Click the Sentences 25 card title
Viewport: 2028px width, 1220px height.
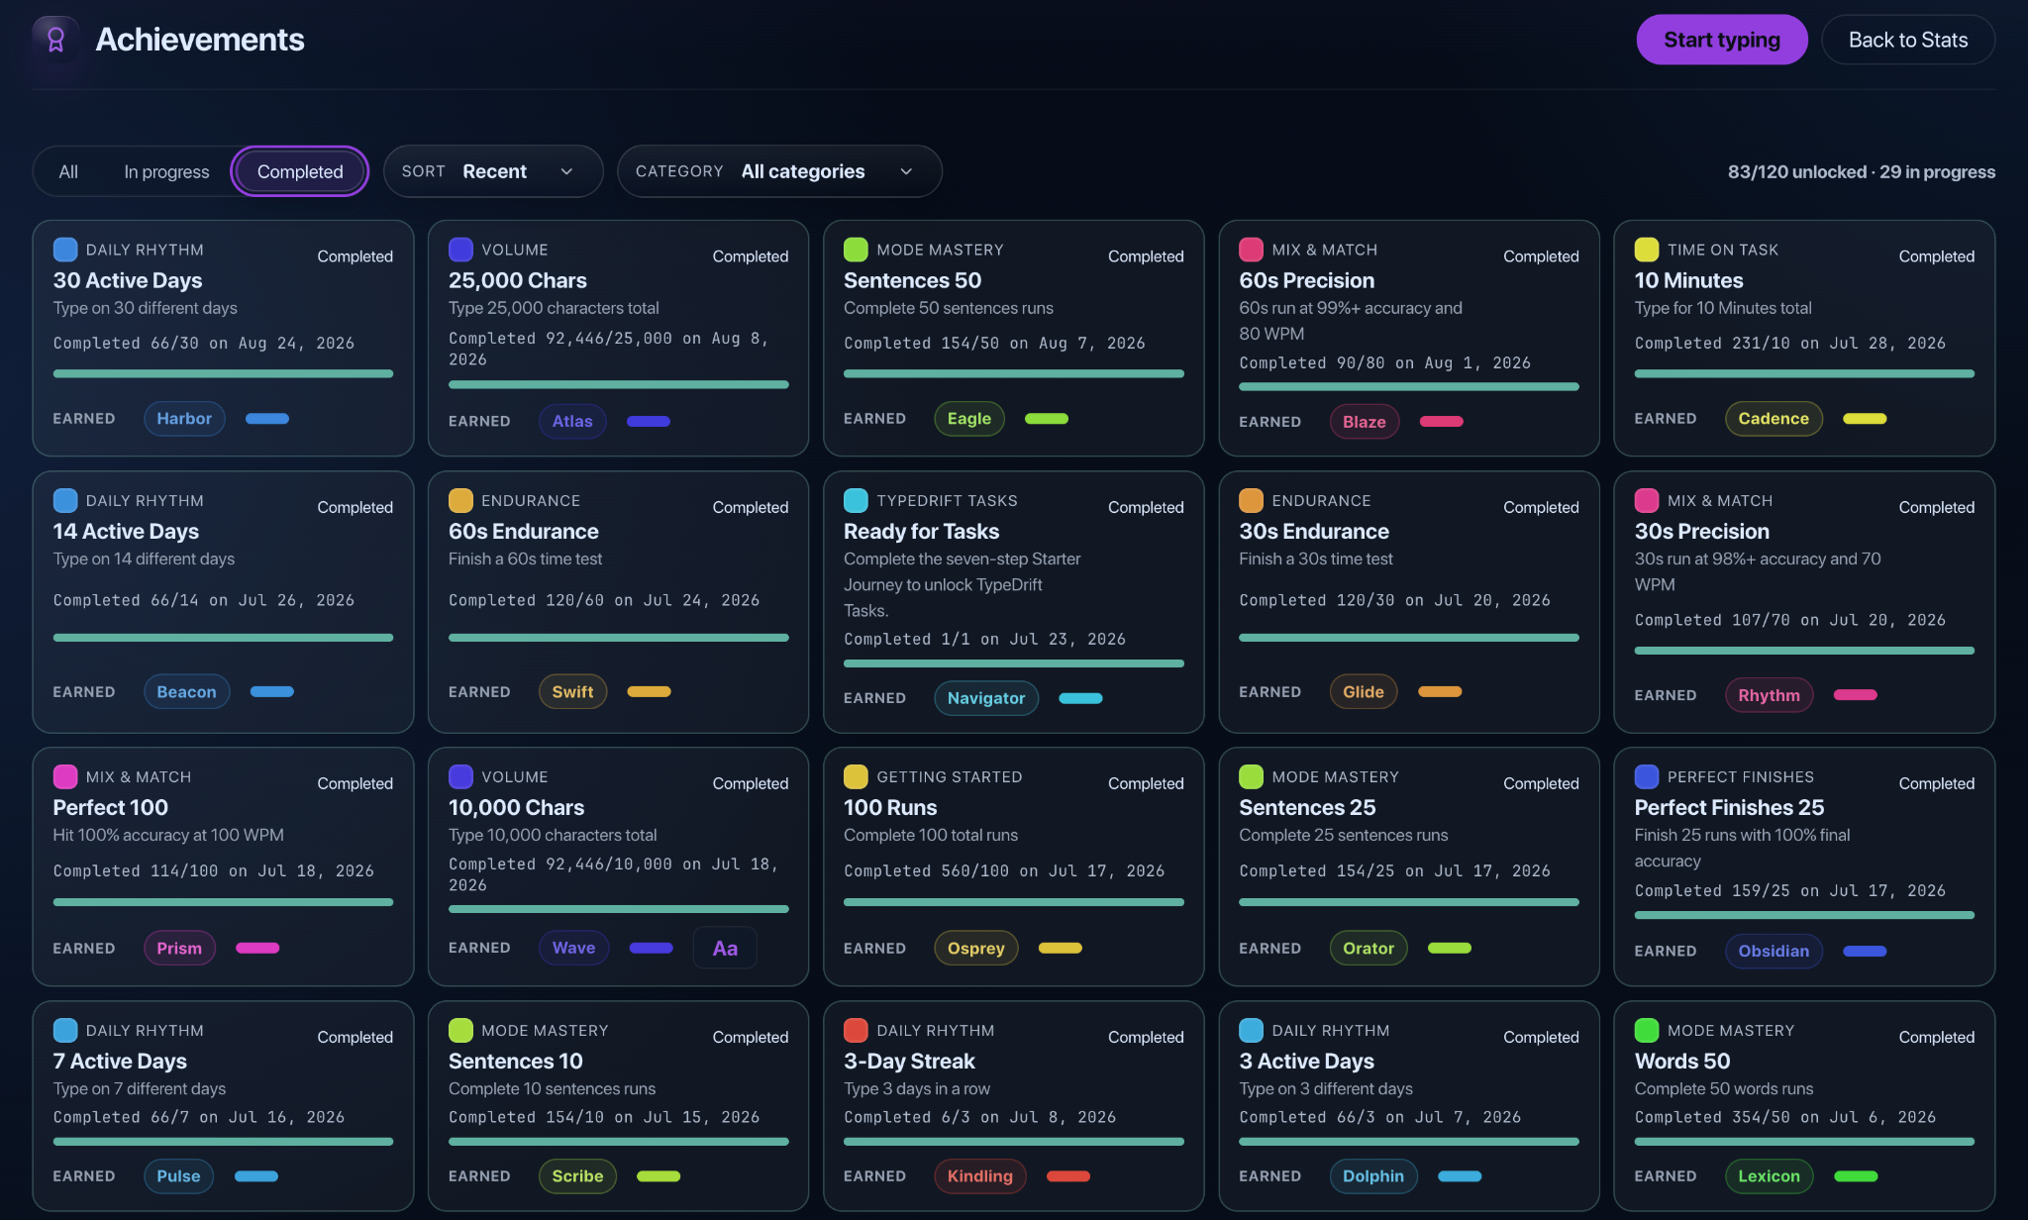[1307, 807]
